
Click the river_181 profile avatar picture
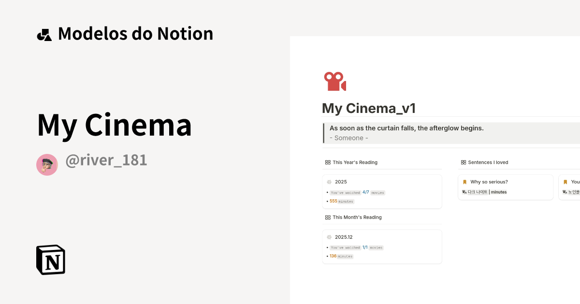(47, 165)
